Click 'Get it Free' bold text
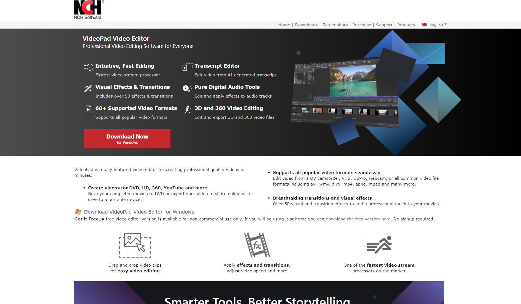Image resolution: width=521 pixels, height=304 pixels. tap(86, 219)
